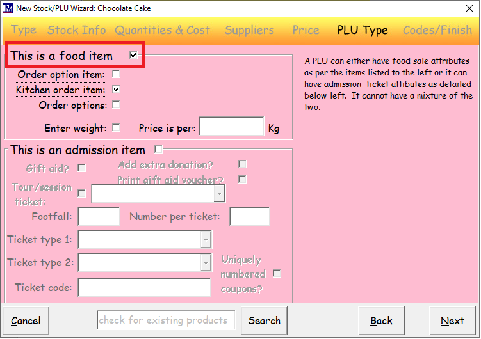The width and height of the screenshot is (481, 339).
Task: Click the check for existing products field
Action: click(166, 320)
